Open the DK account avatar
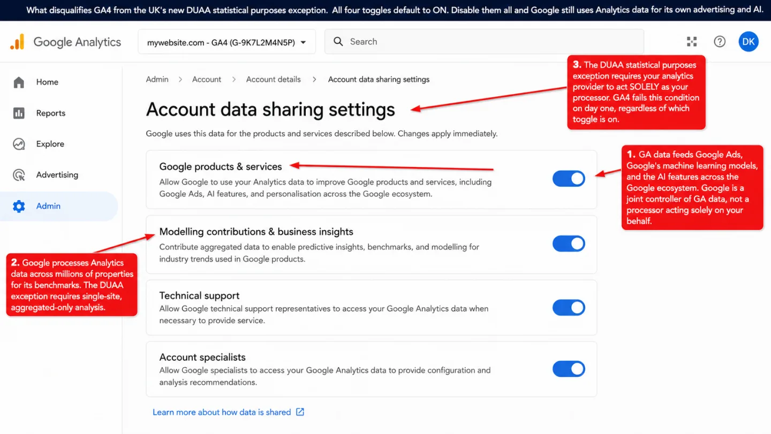The width and height of the screenshot is (771, 434). (x=749, y=42)
